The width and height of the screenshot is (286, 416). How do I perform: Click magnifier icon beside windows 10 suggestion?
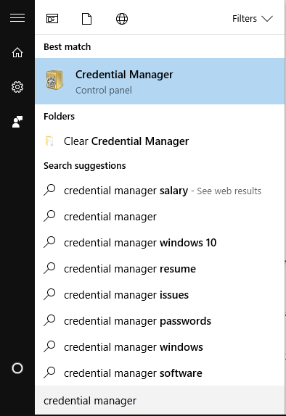(49, 242)
